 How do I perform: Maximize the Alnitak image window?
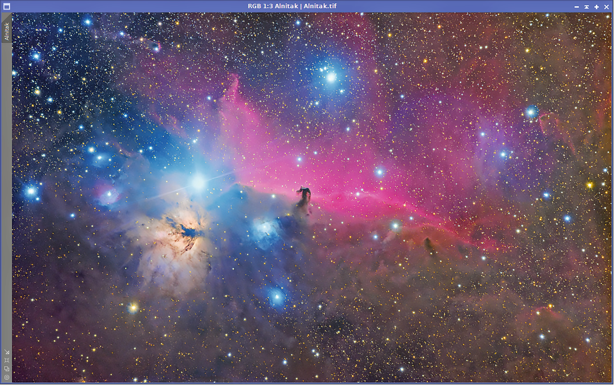tap(596, 7)
